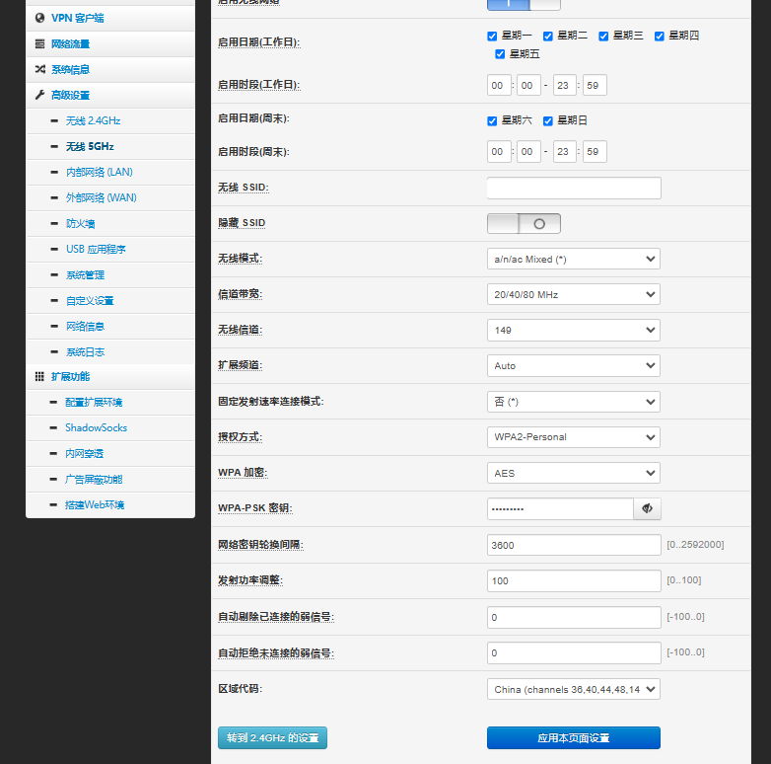Expand the 信道带宽 dropdown
Screen dimensions: 771x764
pos(573,294)
